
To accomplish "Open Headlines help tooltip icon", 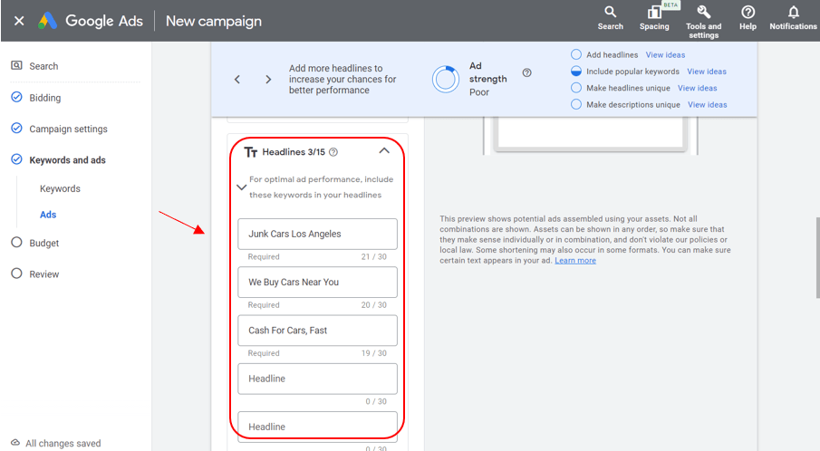I will pyautogui.click(x=333, y=152).
